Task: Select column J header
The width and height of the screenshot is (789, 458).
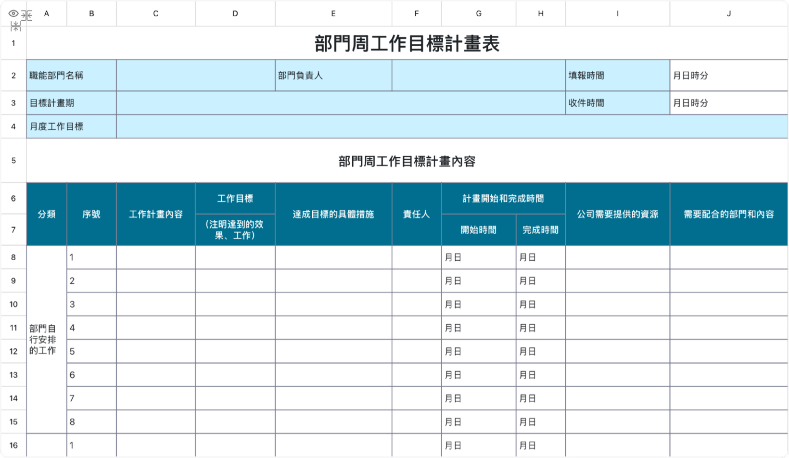Action: click(x=729, y=13)
